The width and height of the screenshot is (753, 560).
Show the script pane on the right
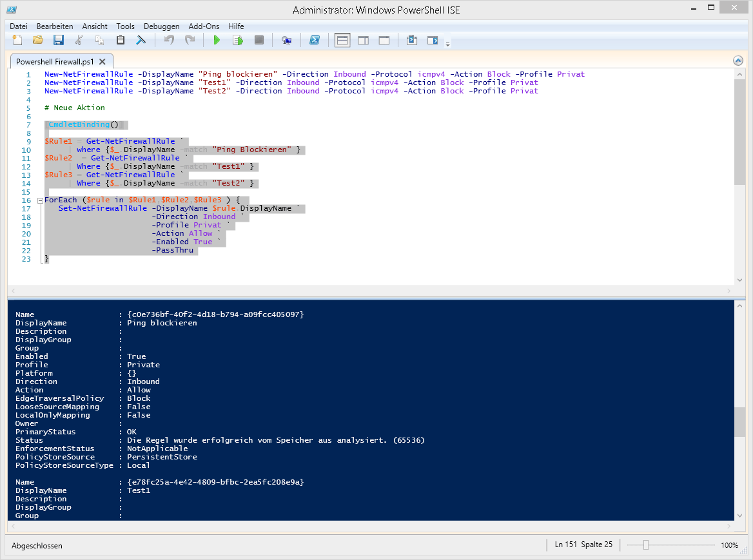363,41
